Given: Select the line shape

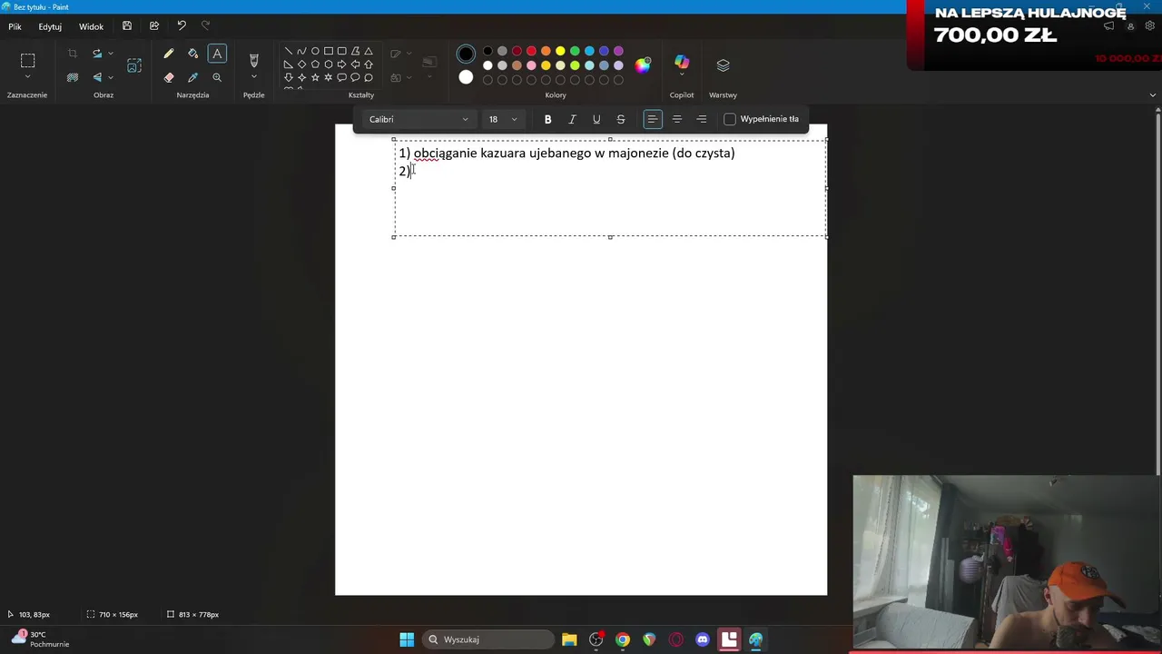Looking at the screenshot, I should pyautogui.click(x=289, y=51).
